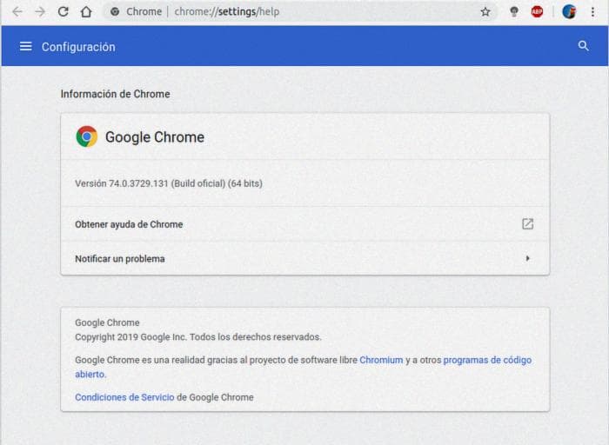Image resolution: width=609 pixels, height=445 pixels.
Task: Click the Información de Chrome heading
Action: (x=116, y=94)
